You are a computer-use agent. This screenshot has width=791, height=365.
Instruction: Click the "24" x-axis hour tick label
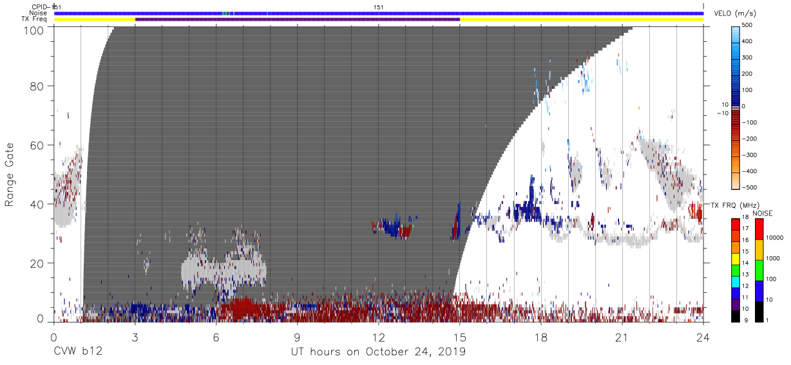click(703, 337)
